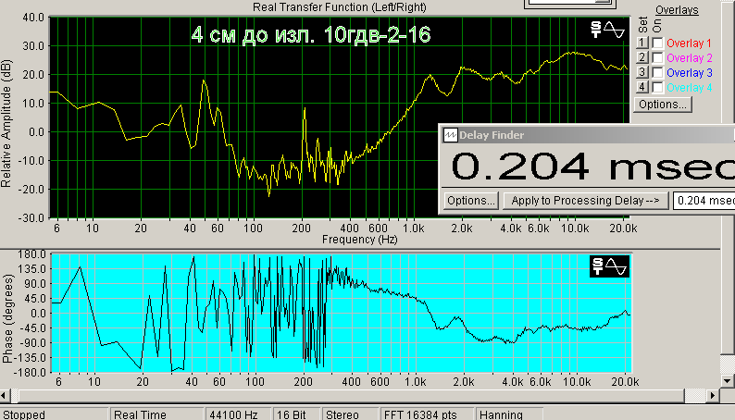Click the ST icon on the phase graph
The width and height of the screenshot is (735, 420).
click(x=598, y=266)
